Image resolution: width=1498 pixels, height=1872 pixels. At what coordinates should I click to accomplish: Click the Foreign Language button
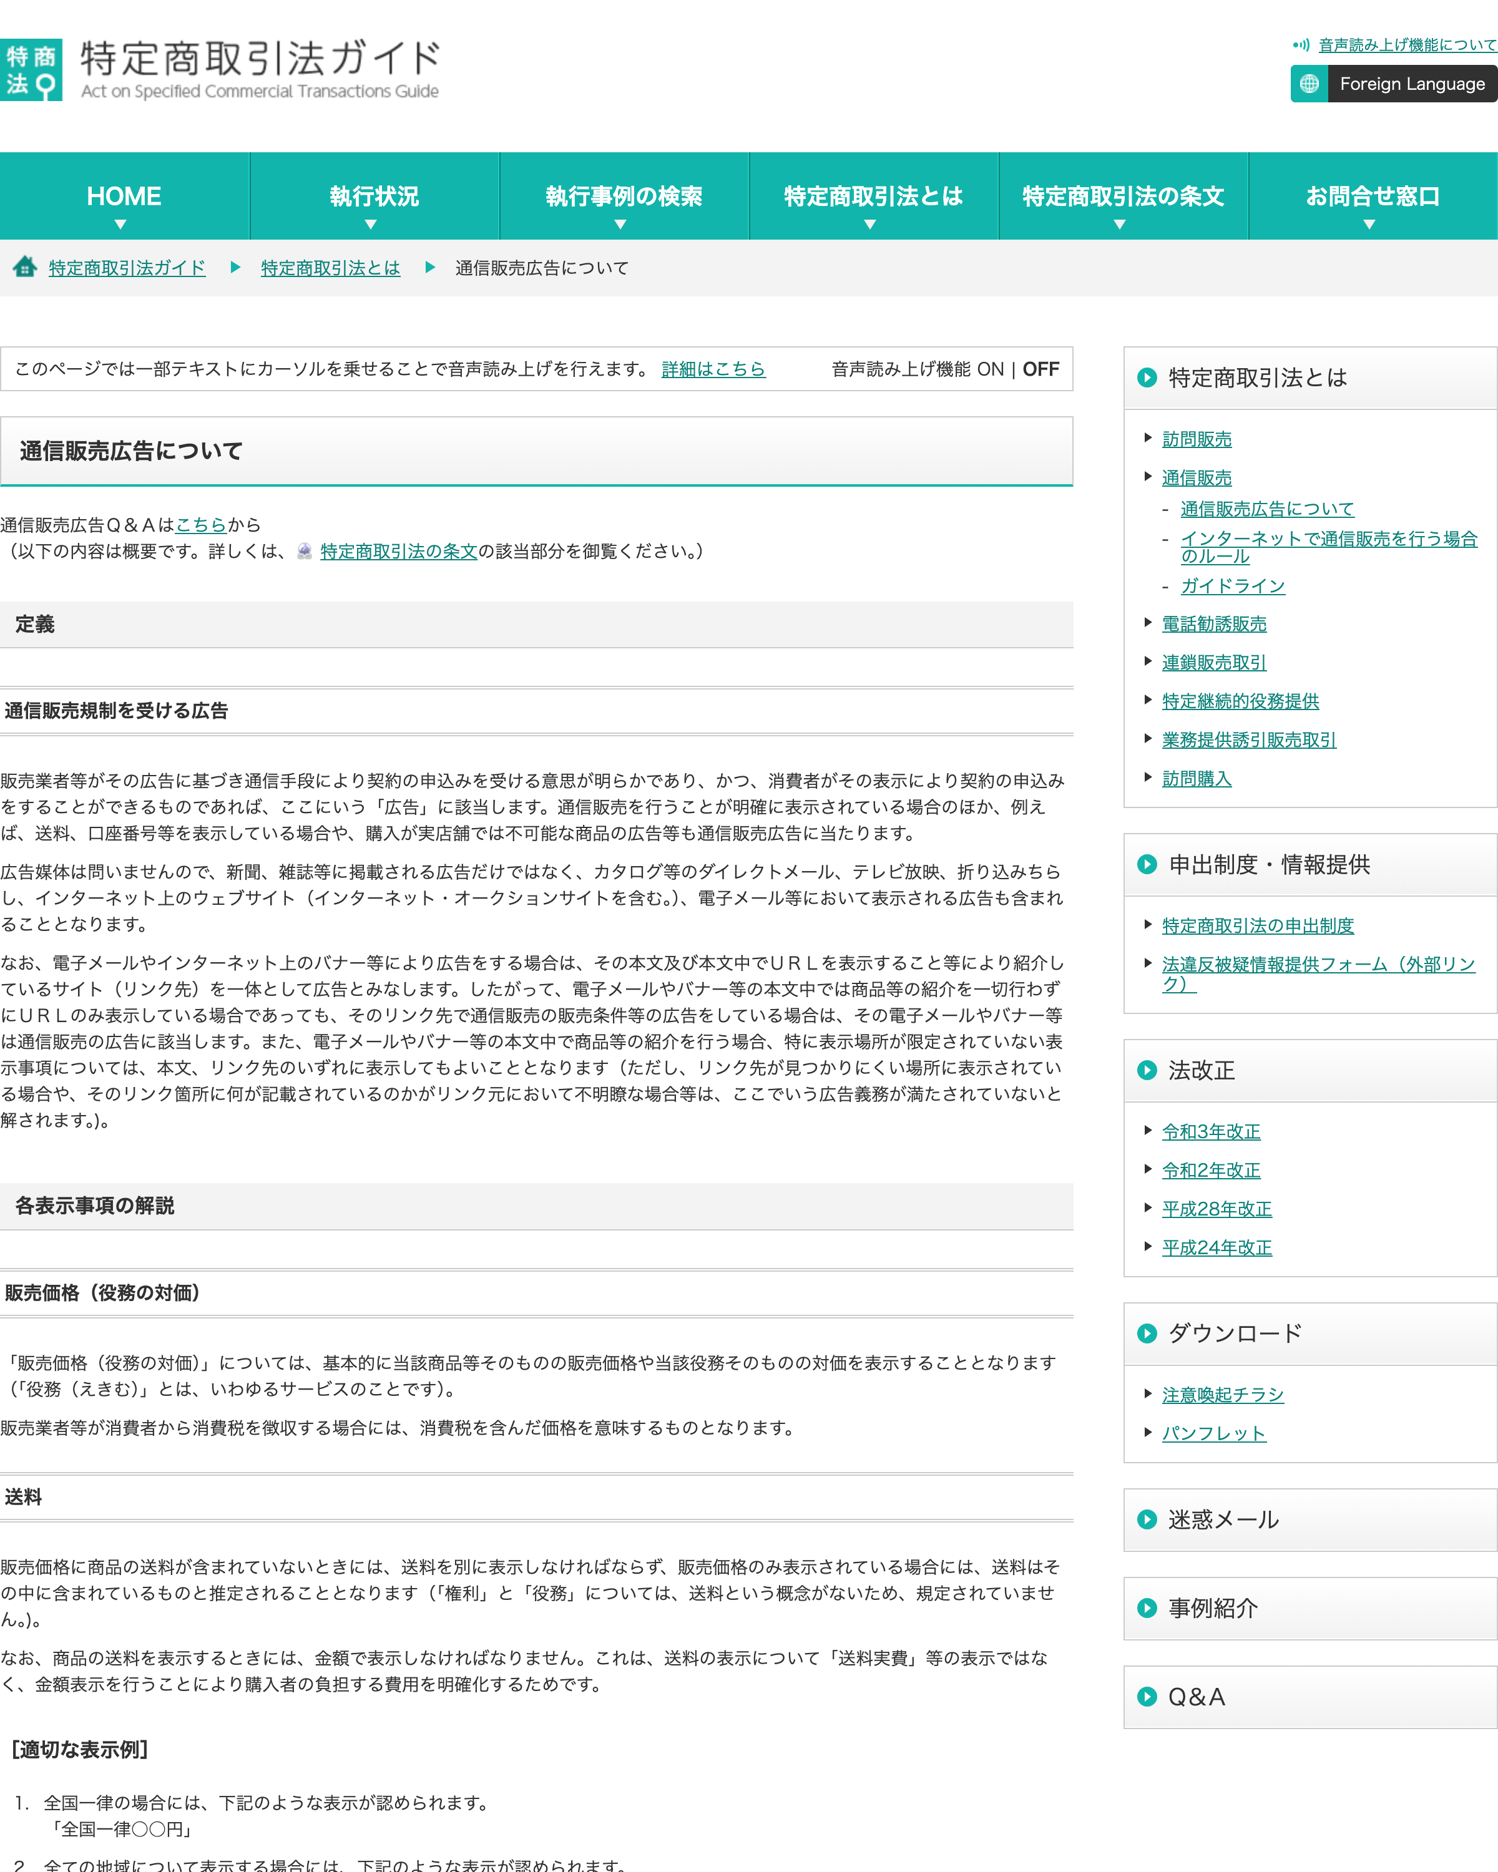click(1394, 84)
